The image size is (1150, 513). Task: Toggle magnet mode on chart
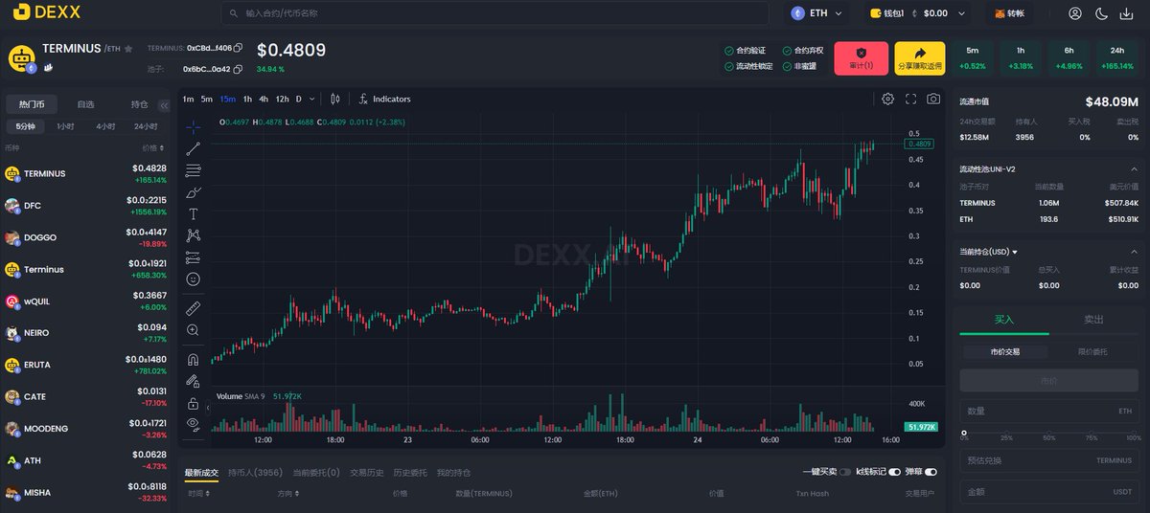tap(193, 360)
